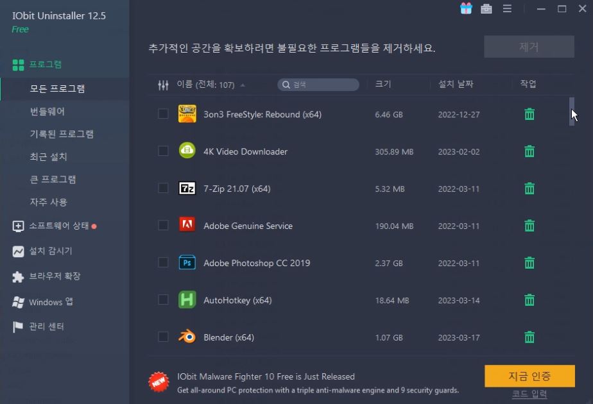The image size is (593, 404).
Task: Click the trash icon for 7-Zip 21.07
Action: pyautogui.click(x=529, y=188)
